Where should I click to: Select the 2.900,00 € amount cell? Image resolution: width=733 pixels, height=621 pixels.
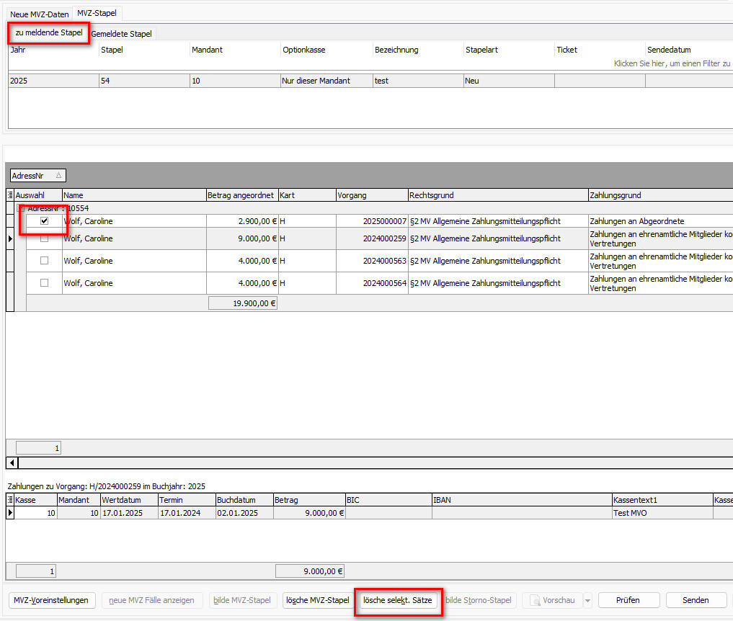242,221
